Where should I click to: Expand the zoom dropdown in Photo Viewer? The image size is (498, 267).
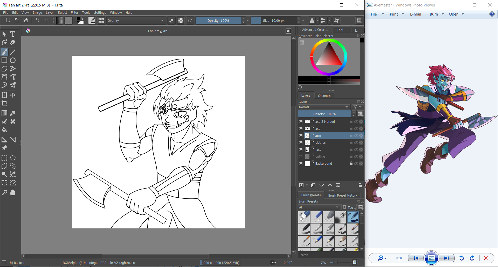pyautogui.click(x=386, y=258)
